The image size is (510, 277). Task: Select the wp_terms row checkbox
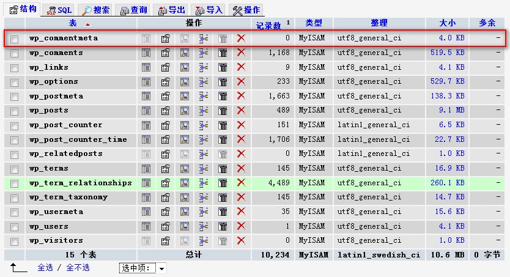point(14,169)
